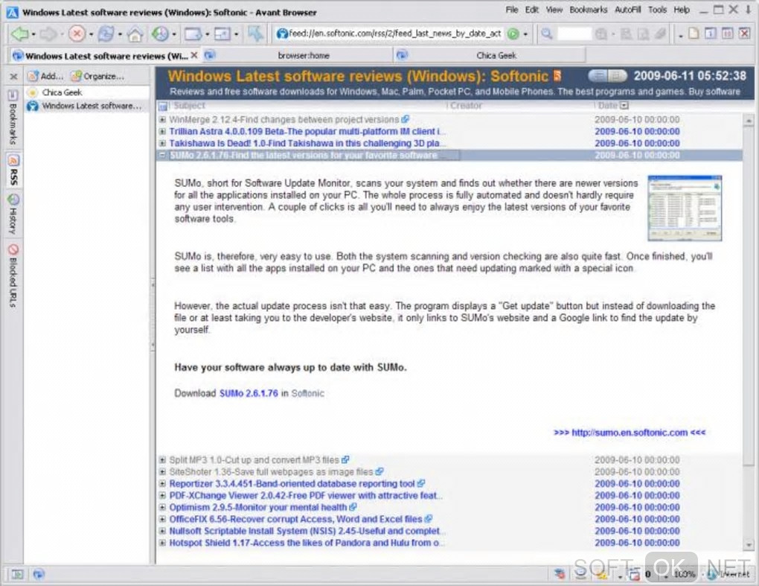This screenshot has height=586, width=759.
Task: Close all tabs with red X toolbar icon
Action: point(744,34)
